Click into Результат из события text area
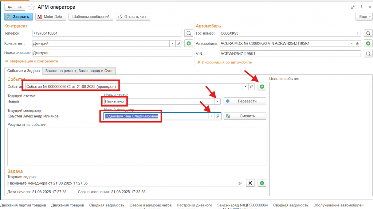This screenshot has height=209, width=373. [137, 146]
